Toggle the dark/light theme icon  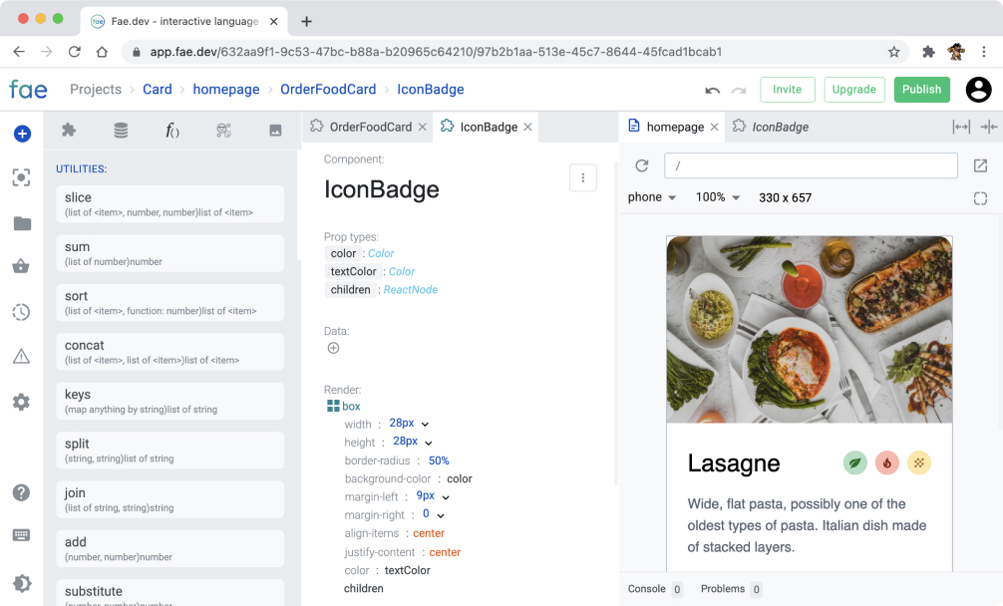[x=21, y=583]
